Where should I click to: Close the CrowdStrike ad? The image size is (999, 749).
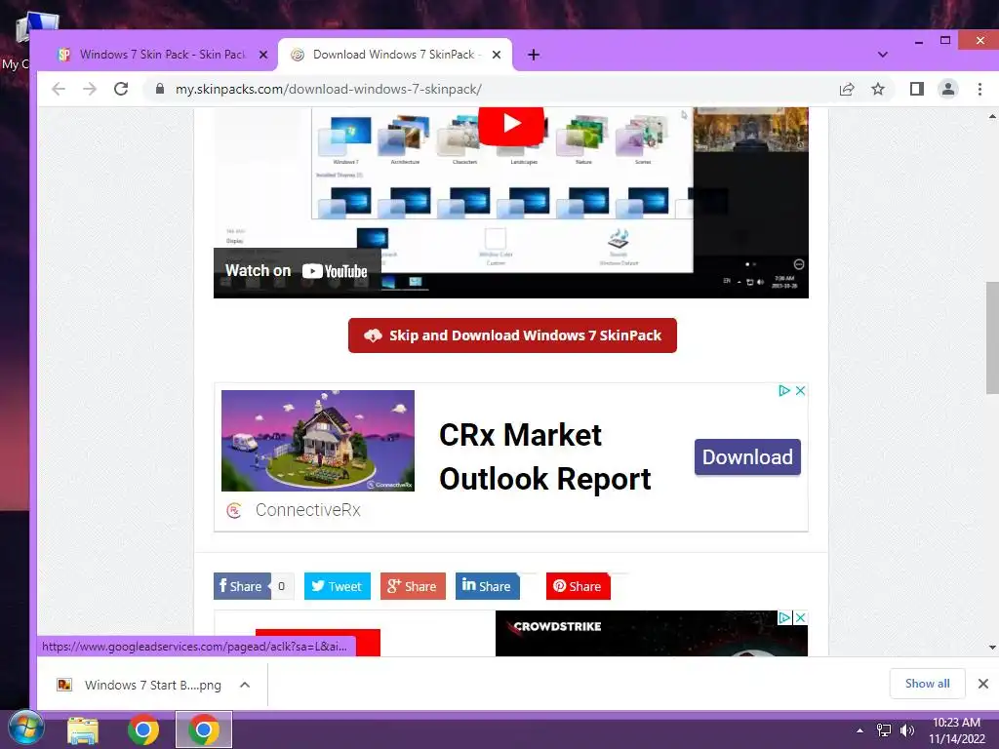800,617
